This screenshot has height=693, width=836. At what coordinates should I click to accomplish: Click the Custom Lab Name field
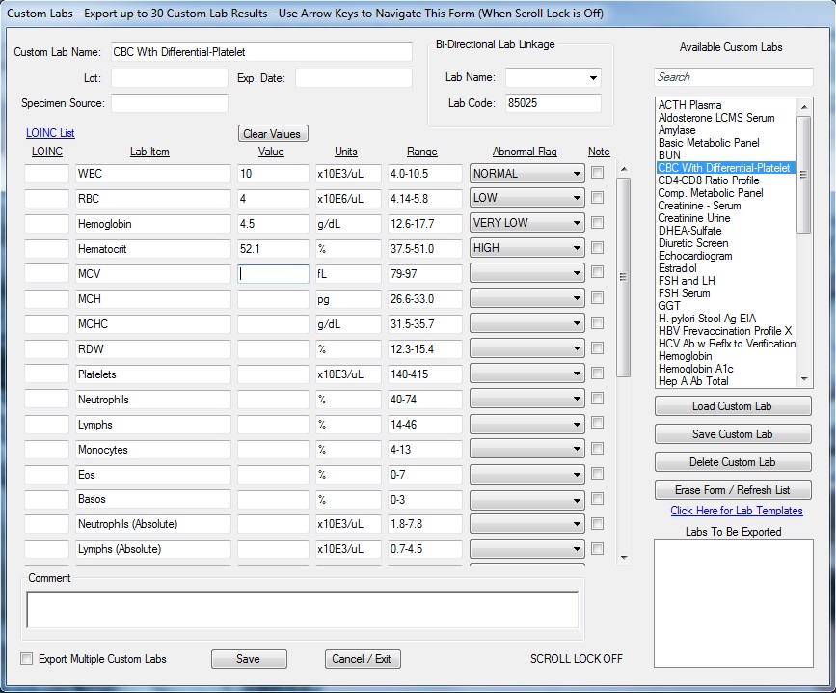(261, 52)
